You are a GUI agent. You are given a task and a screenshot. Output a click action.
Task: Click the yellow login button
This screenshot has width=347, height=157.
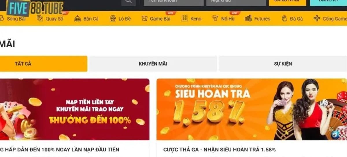coord(287,2)
